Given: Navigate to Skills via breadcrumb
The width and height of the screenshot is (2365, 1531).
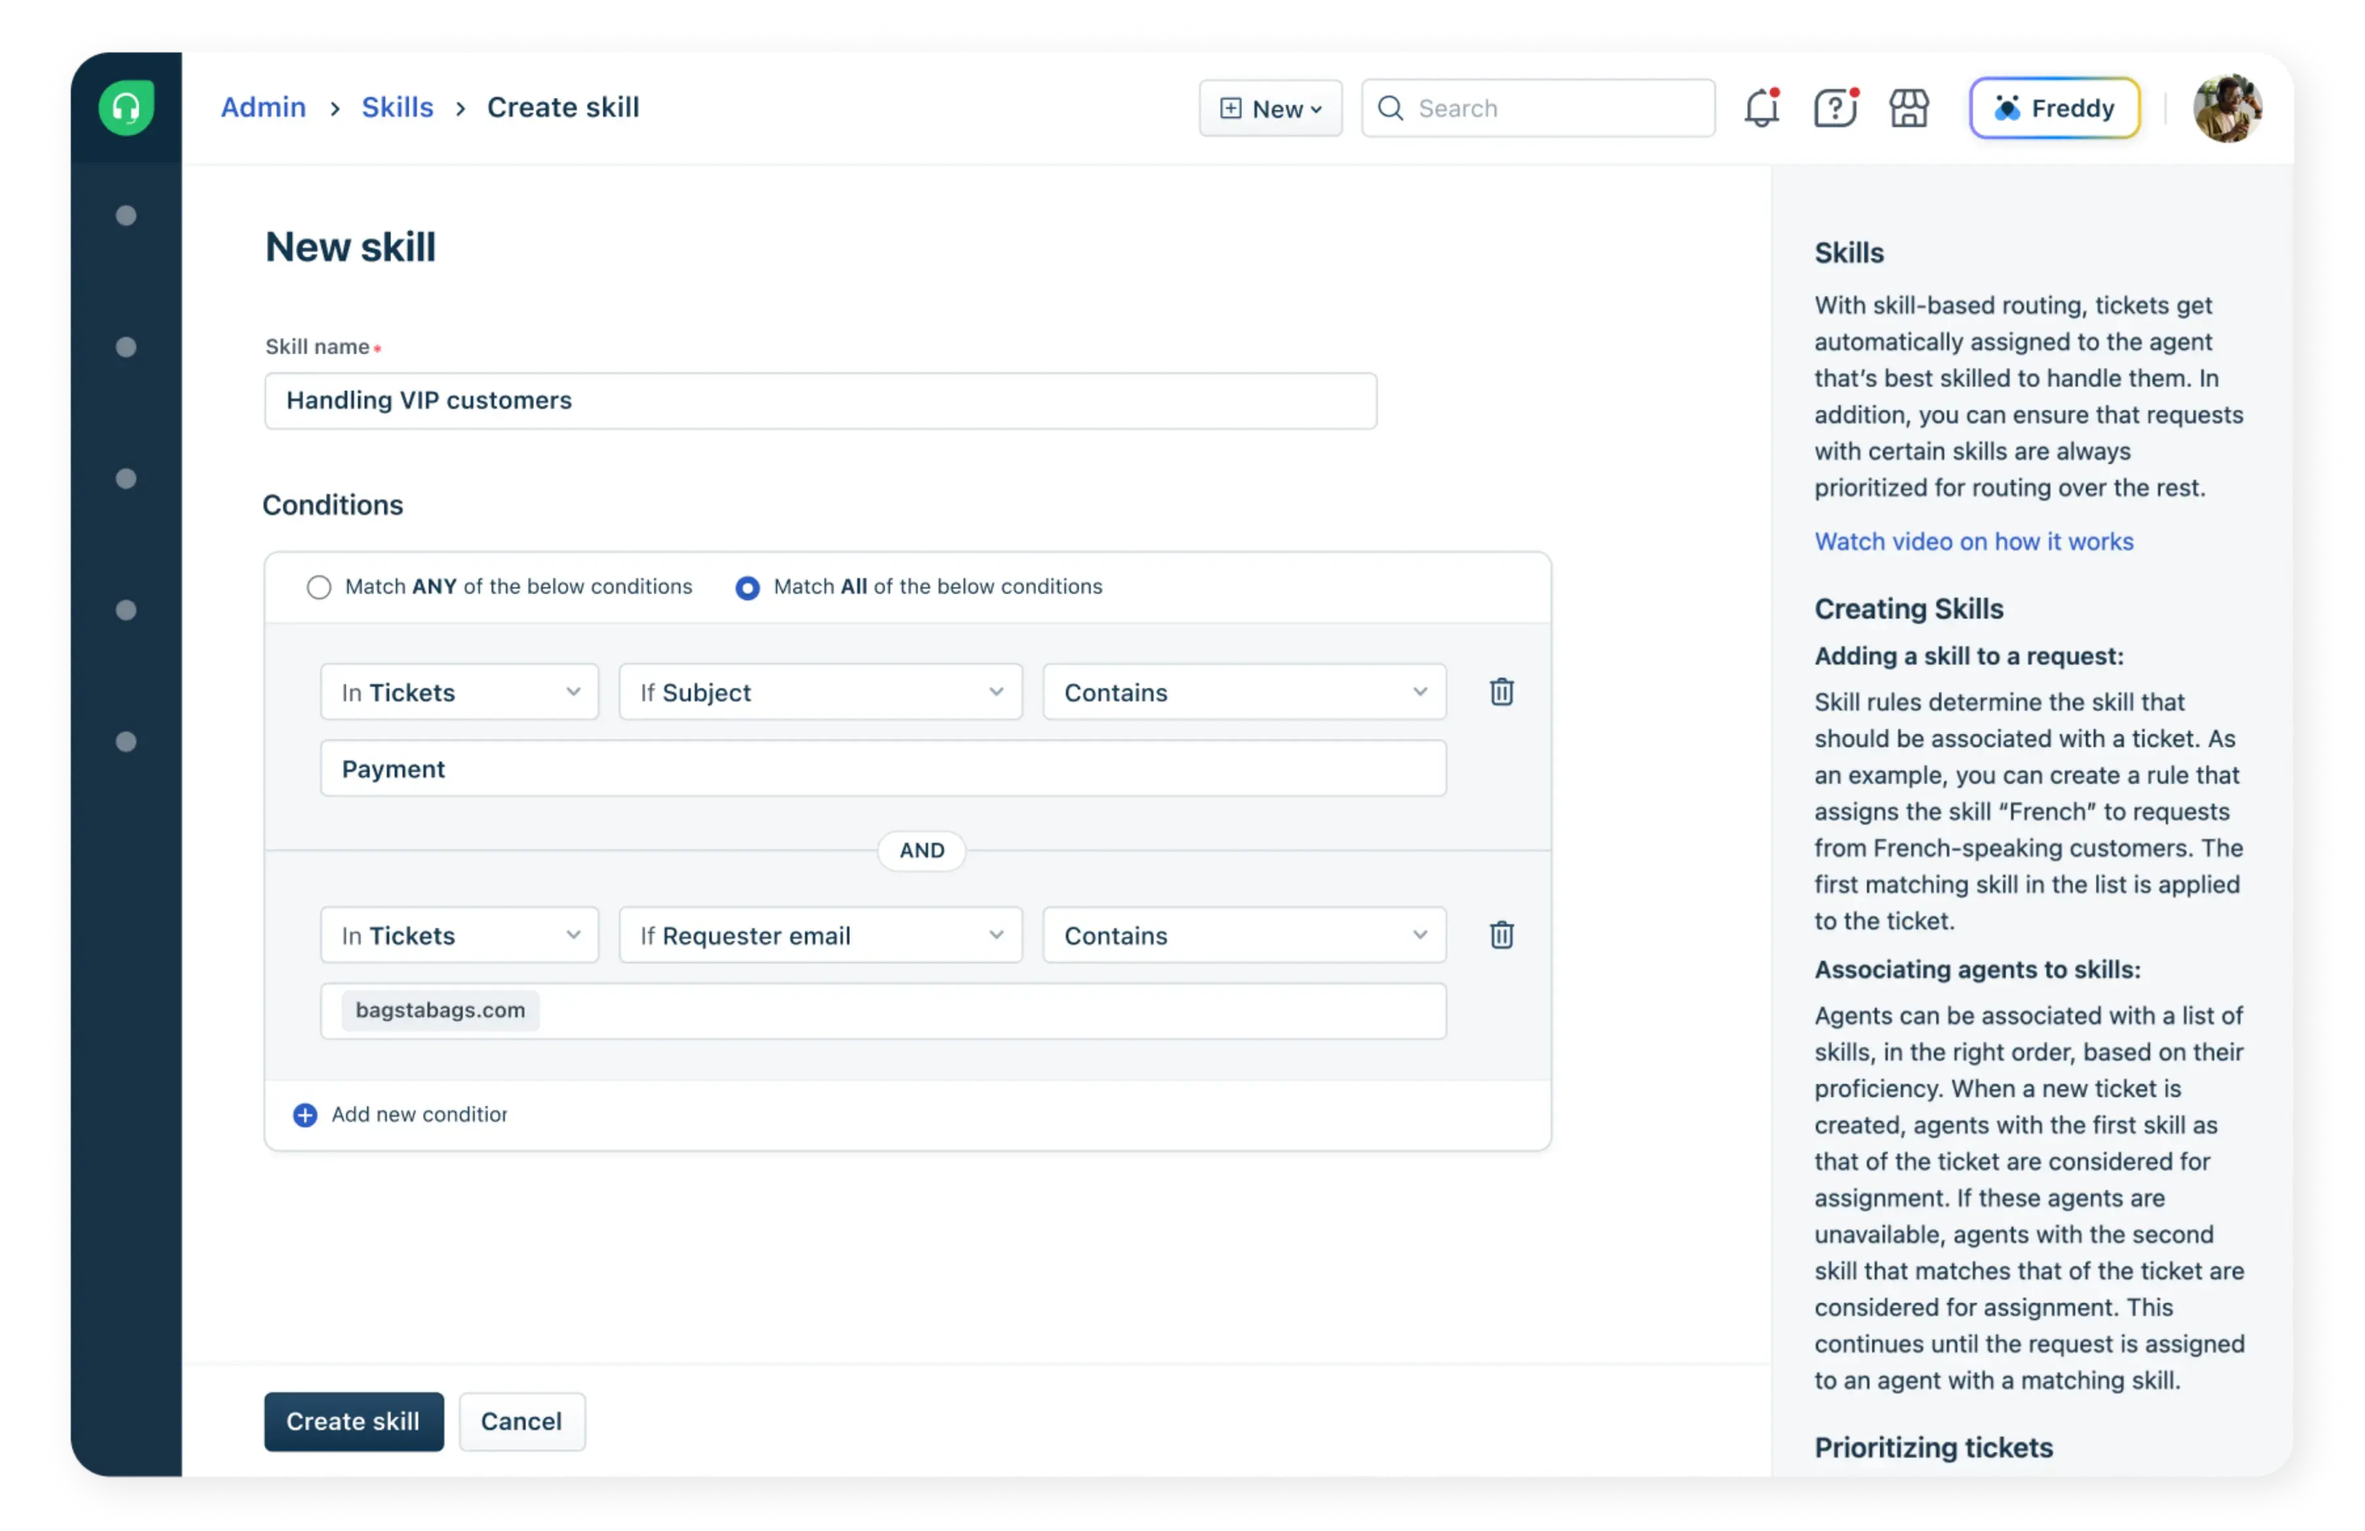Looking at the screenshot, I should (397, 107).
